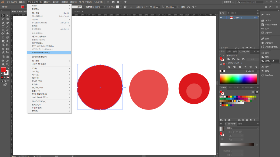The height and width of the screenshot is (157, 280).
Task: Select the Selection tool in the toolbox
Action: coord(3,15)
